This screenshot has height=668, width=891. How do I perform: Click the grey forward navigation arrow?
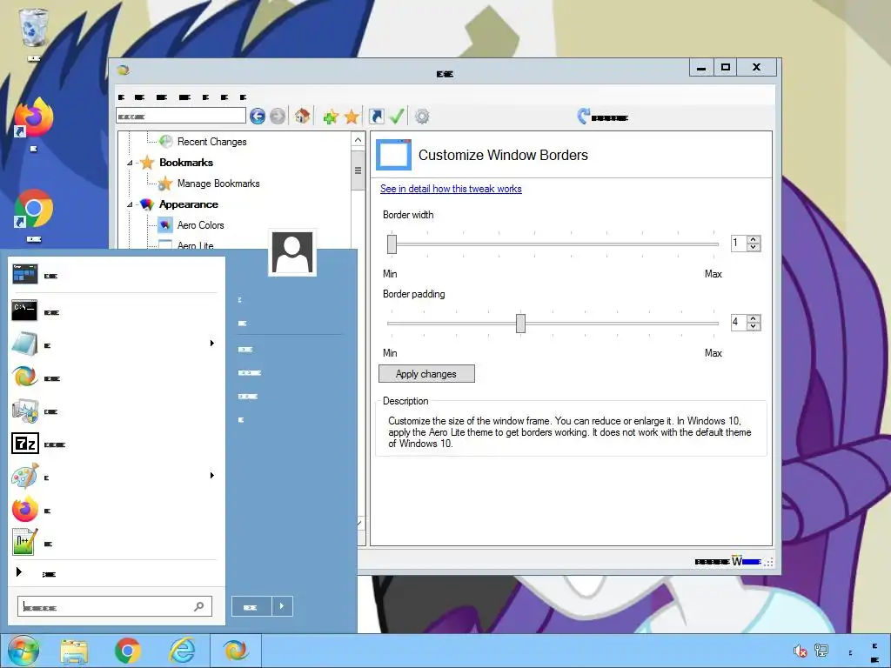tap(278, 117)
